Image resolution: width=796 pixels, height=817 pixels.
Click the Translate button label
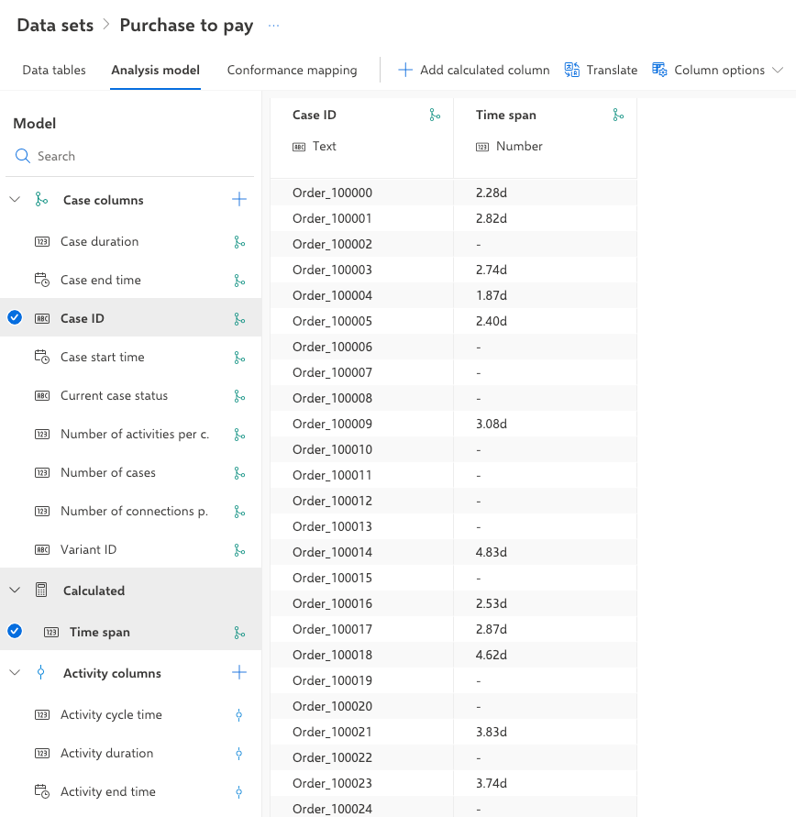click(x=612, y=70)
